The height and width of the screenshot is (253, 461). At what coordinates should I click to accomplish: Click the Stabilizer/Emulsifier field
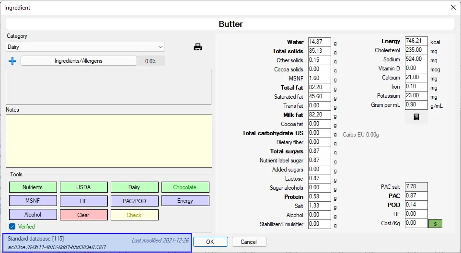(319, 224)
